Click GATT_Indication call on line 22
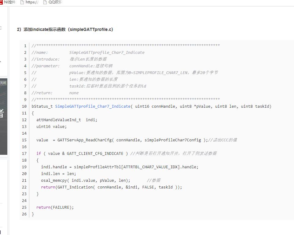Screen dimensions: 294x235 (119, 187)
